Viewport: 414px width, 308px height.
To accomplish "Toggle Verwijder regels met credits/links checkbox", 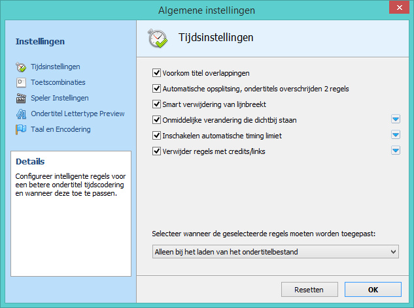I will click(156, 151).
